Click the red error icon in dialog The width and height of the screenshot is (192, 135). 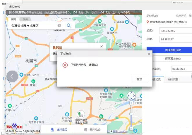tap(65, 65)
